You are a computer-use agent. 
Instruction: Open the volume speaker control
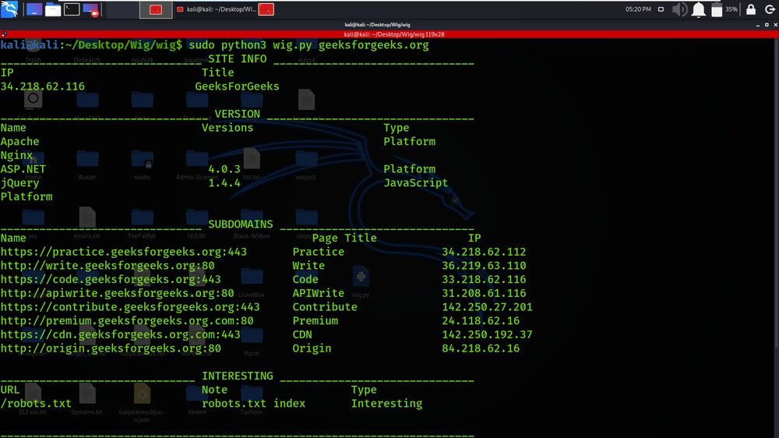pos(679,9)
